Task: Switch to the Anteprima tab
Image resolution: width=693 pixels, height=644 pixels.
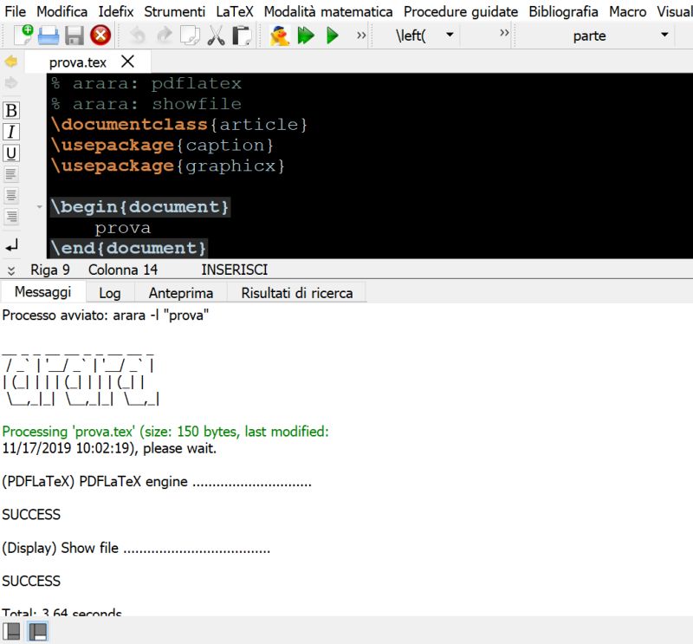Action: click(x=181, y=293)
